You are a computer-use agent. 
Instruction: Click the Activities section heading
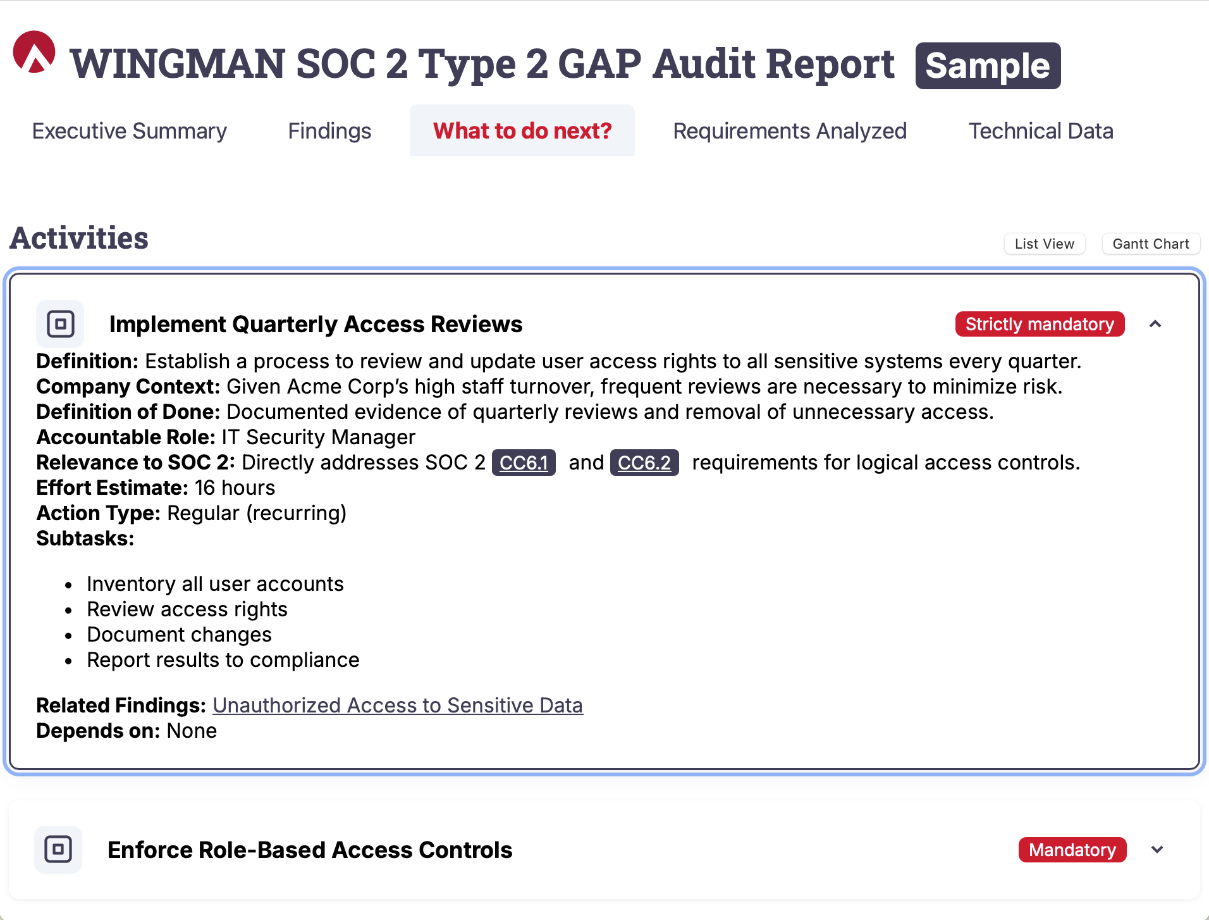point(79,239)
